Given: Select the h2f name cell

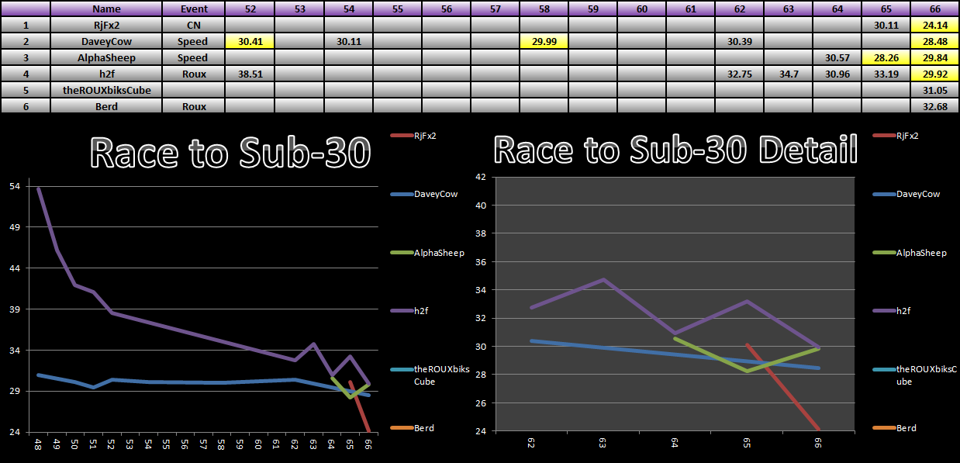Looking at the screenshot, I should pyautogui.click(x=106, y=74).
